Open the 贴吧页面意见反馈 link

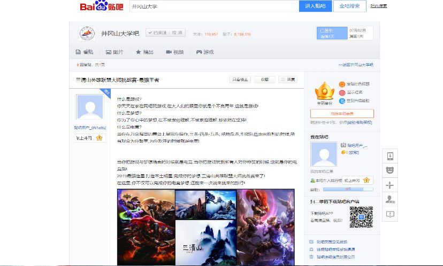pos(332,242)
